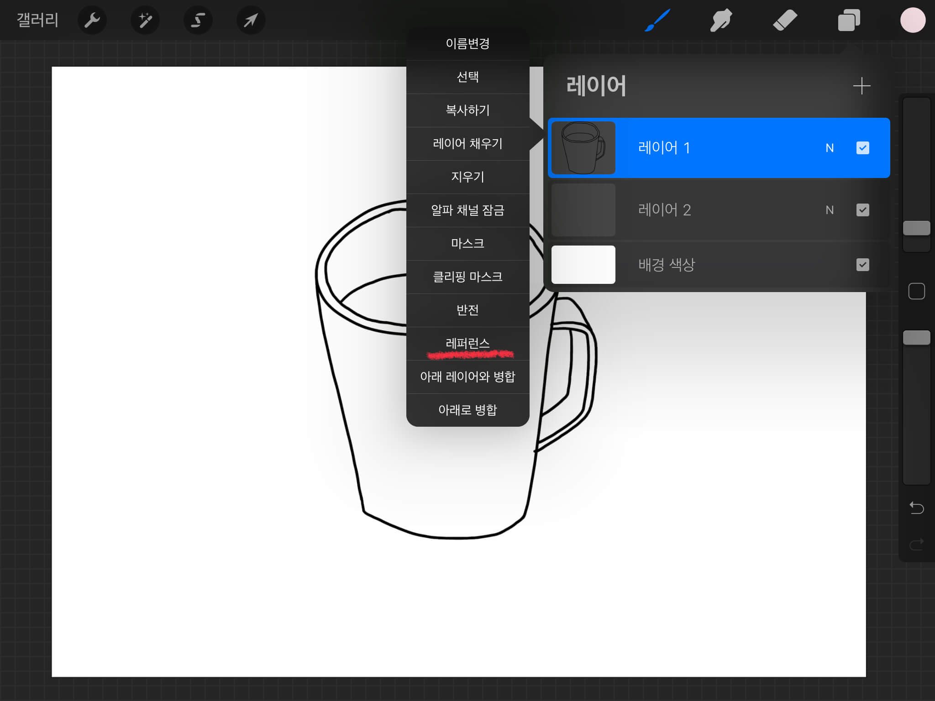The width and height of the screenshot is (935, 701).
Task: Uncheck 레이어 2 visibility checkbox
Action: pyautogui.click(x=862, y=210)
